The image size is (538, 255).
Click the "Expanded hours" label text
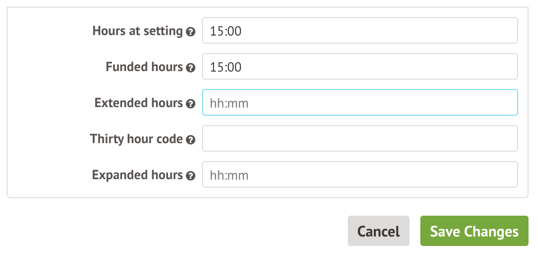tap(137, 175)
